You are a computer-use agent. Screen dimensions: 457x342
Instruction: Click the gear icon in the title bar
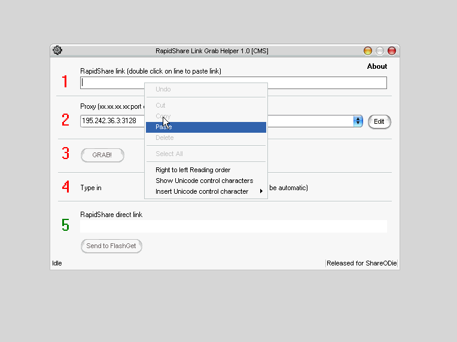[57, 50]
